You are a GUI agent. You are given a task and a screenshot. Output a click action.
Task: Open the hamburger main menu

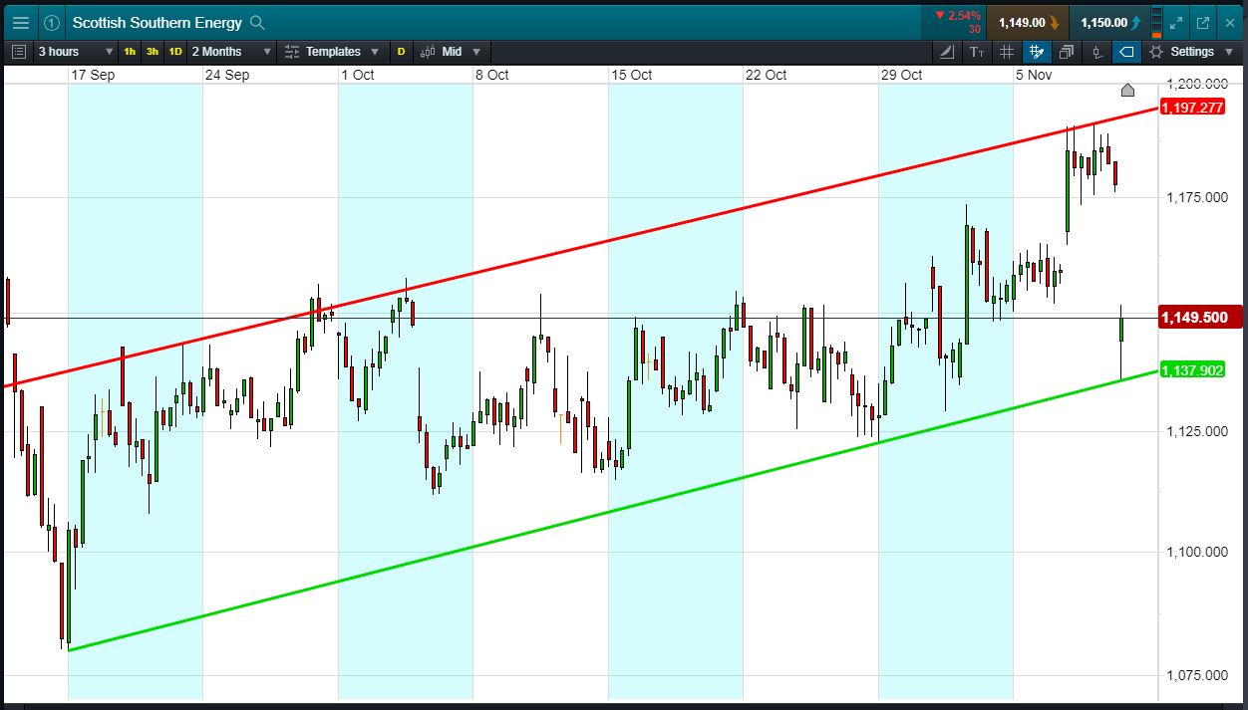[x=21, y=22]
